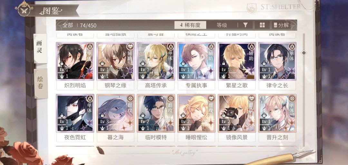Click the triangle type icon on 炽烈明焰

90,46
